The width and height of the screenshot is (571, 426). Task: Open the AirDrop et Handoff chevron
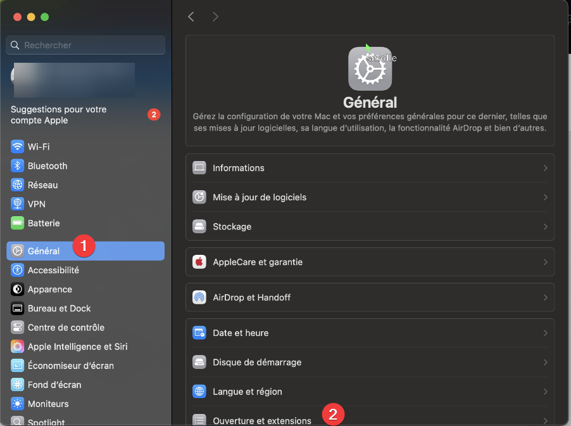click(545, 297)
